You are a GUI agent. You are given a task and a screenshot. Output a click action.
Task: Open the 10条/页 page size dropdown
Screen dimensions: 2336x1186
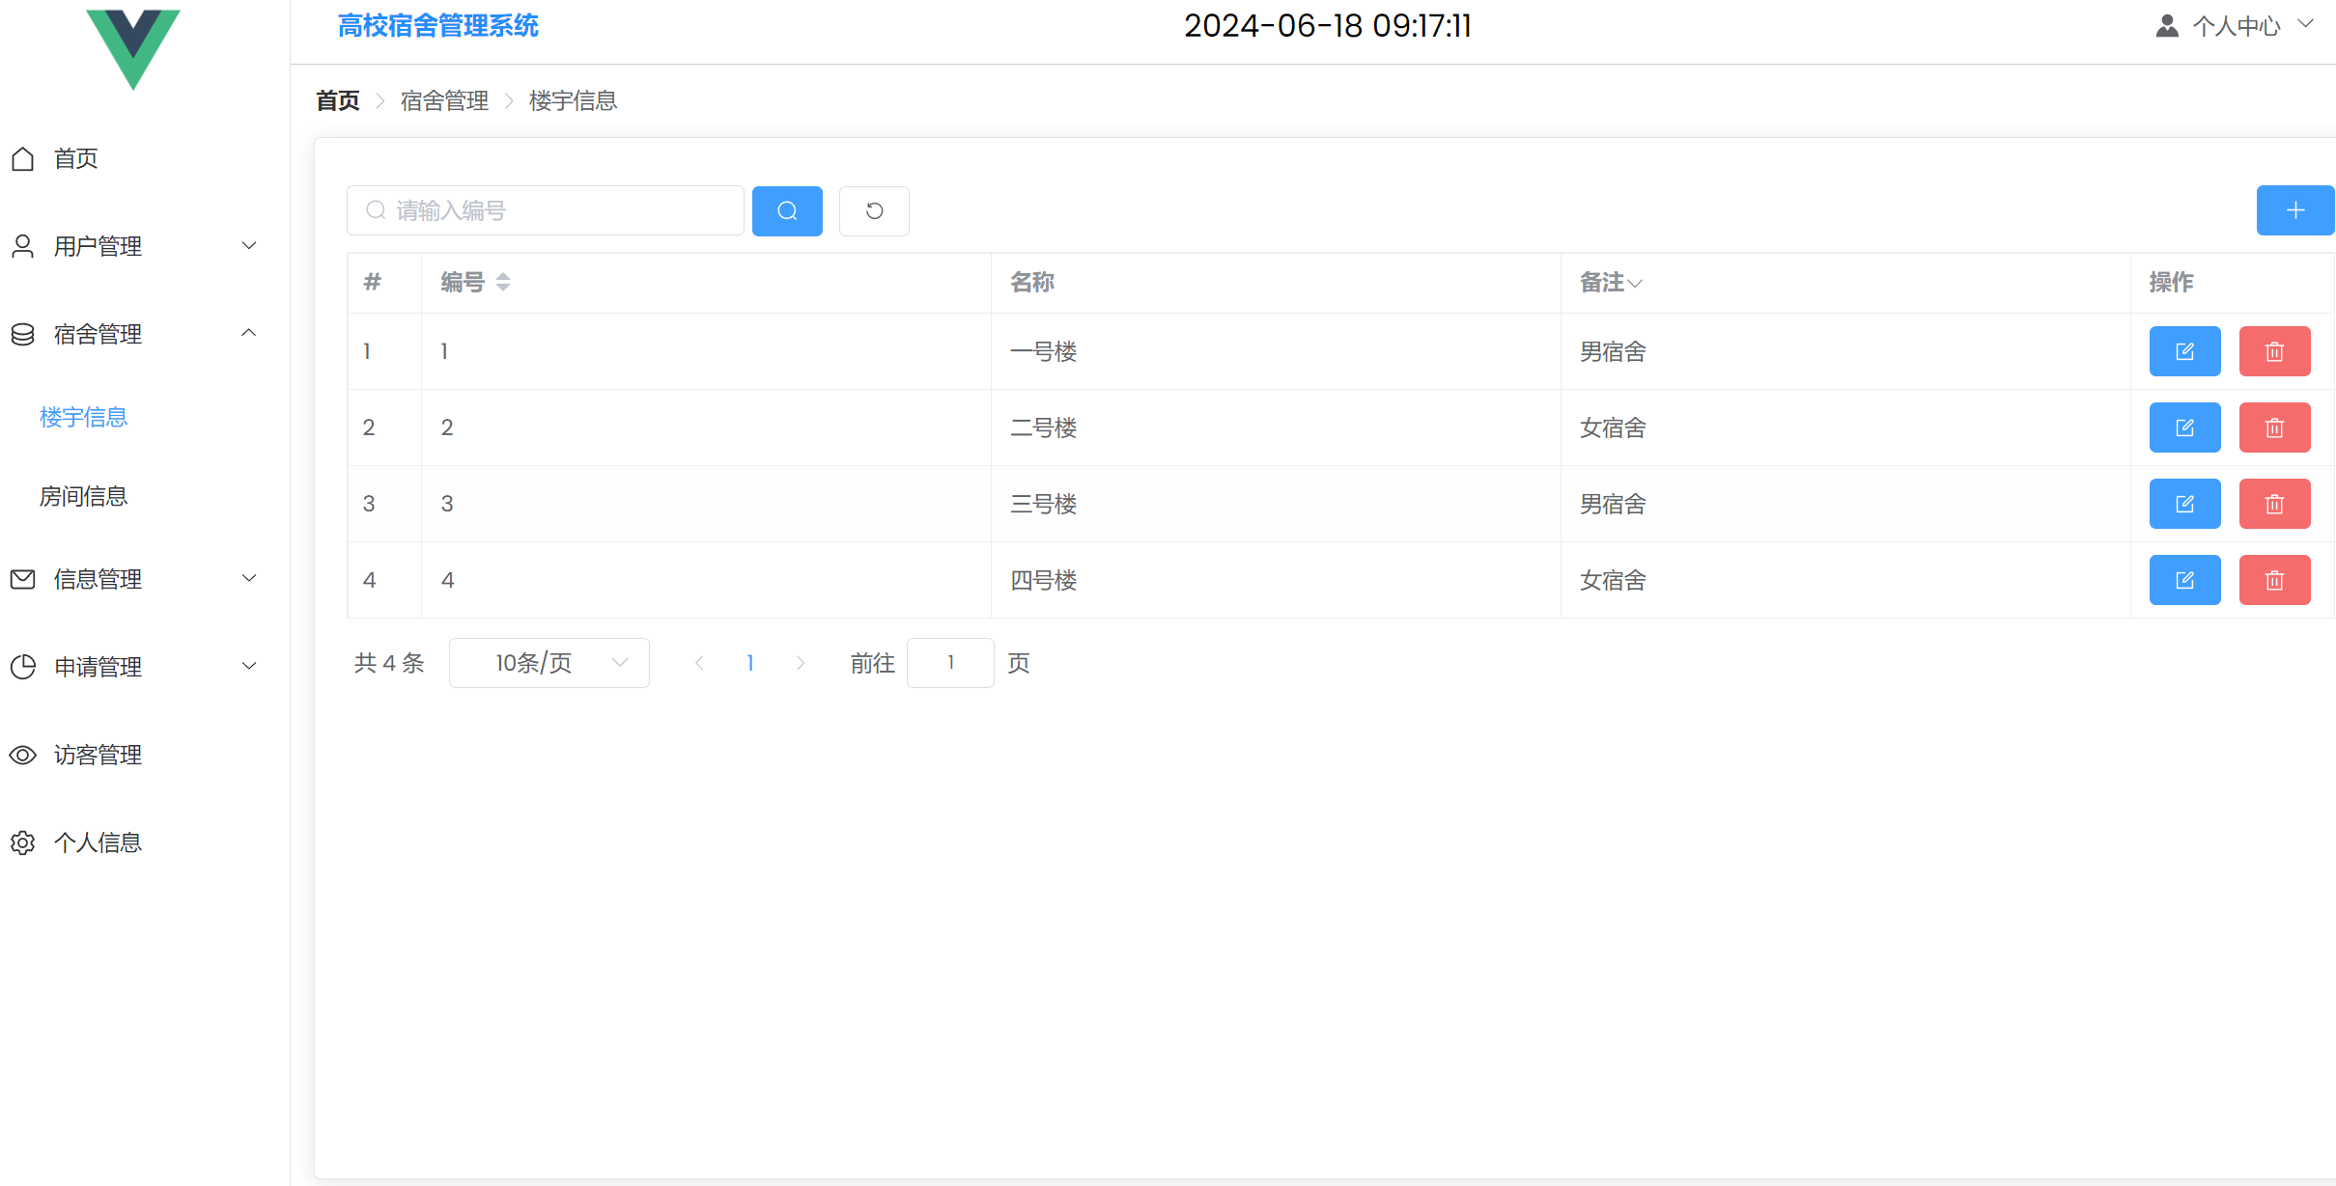[549, 663]
